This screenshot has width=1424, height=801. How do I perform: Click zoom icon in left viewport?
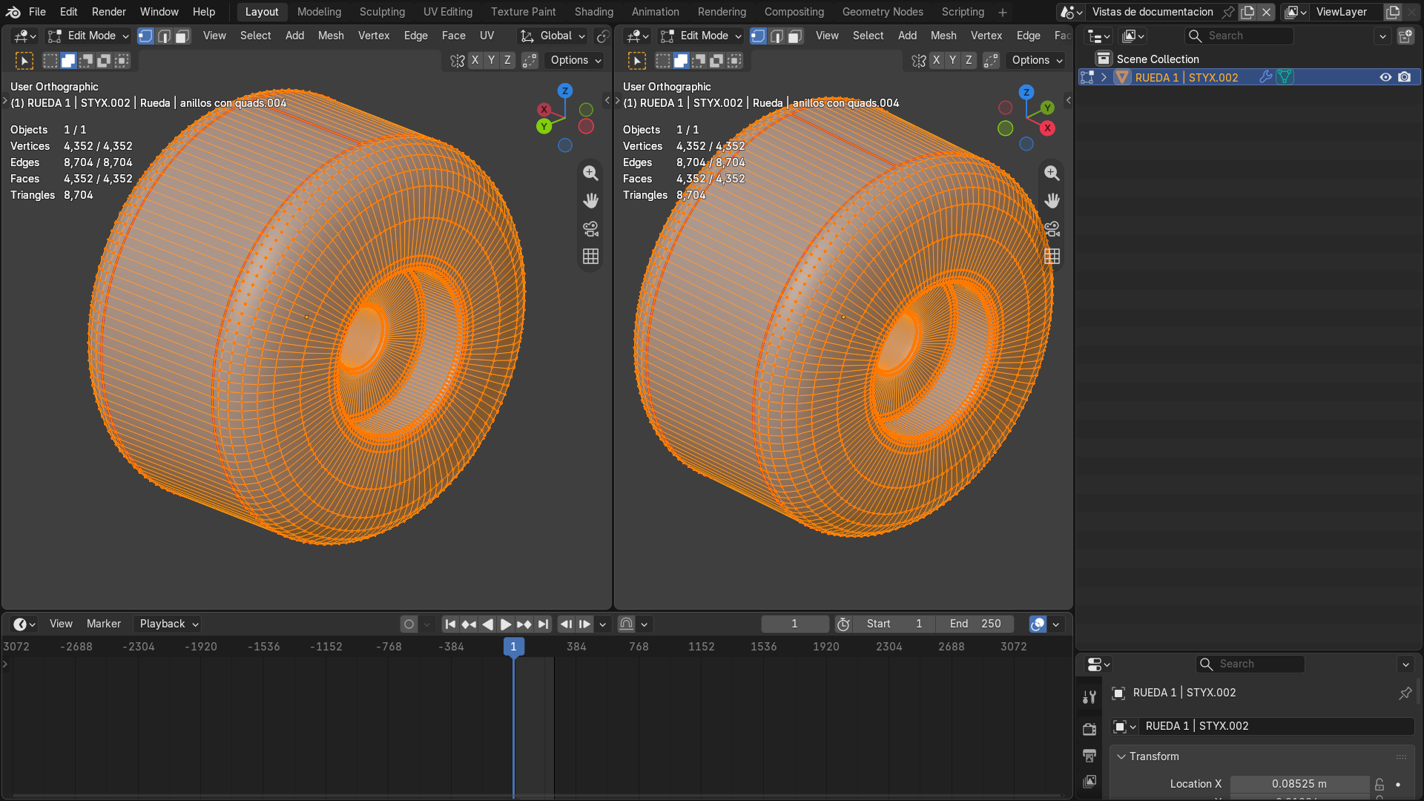(x=590, y=173)
